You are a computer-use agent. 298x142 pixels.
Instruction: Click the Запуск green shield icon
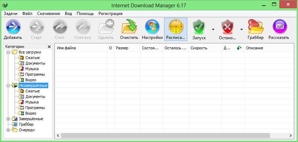[x=199, y=27]
